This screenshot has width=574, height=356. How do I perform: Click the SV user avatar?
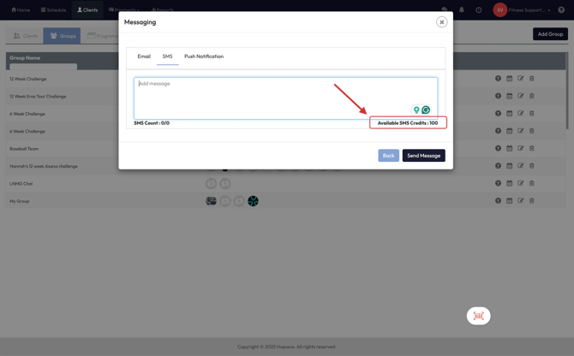pos(500,10)
